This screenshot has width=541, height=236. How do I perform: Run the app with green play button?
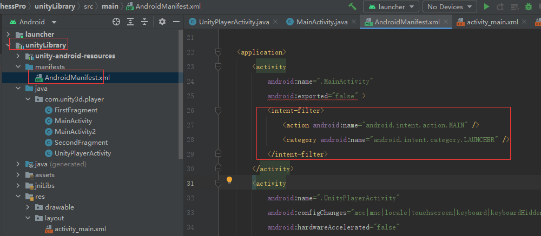coord(486,6)
